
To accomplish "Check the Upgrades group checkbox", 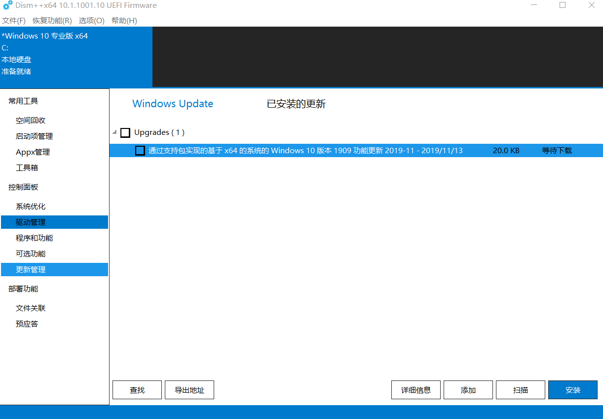I will 125,132.
